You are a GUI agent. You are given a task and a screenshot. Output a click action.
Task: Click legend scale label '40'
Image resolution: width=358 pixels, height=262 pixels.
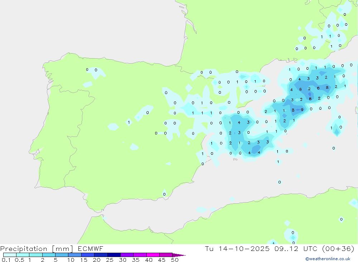click(x=149, y=260)
